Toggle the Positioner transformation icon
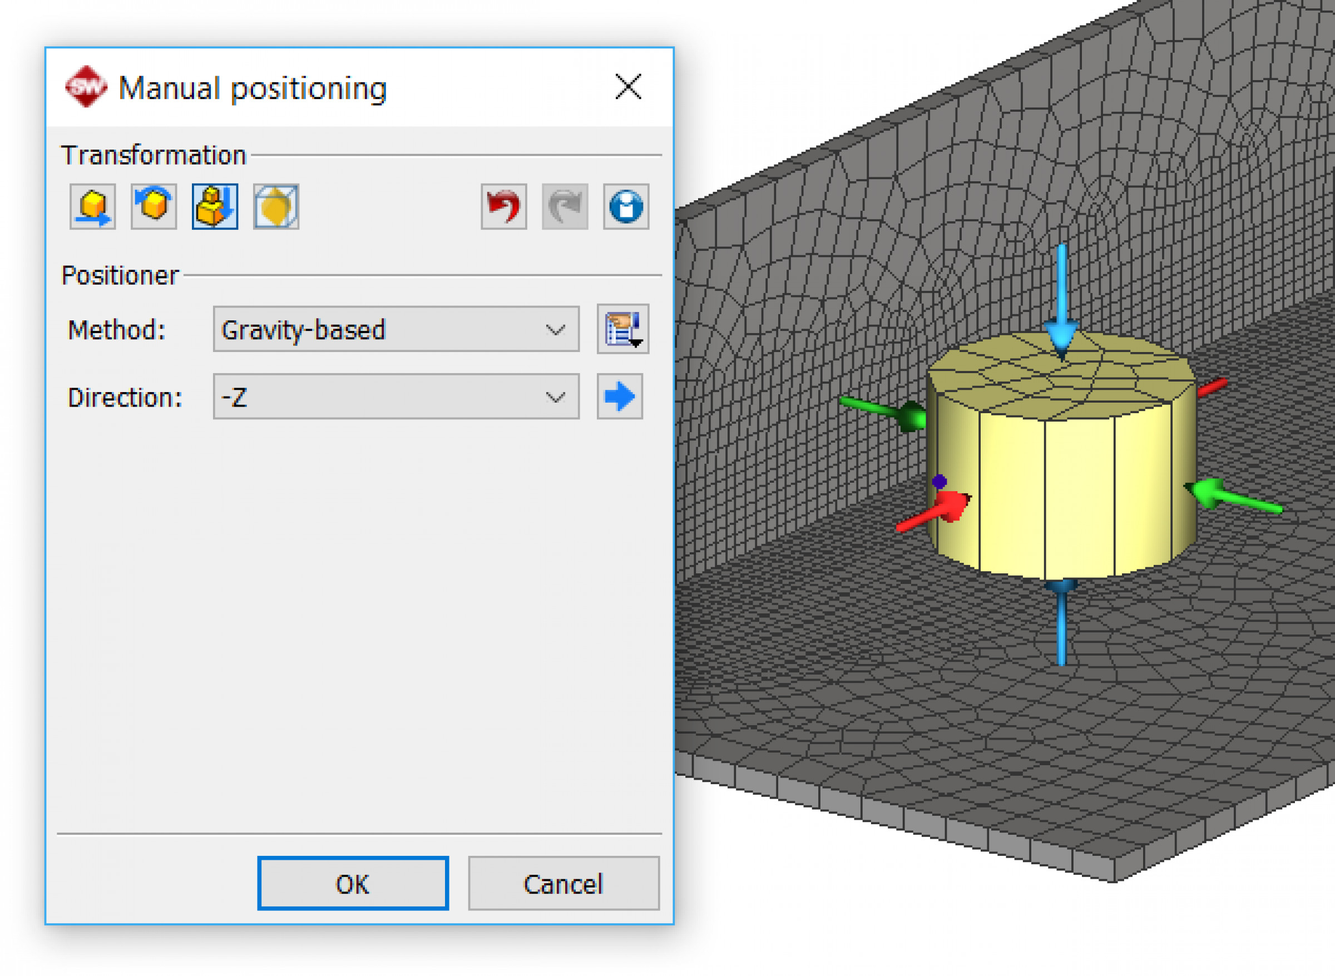1335x976 pixels. click(215, 207)
